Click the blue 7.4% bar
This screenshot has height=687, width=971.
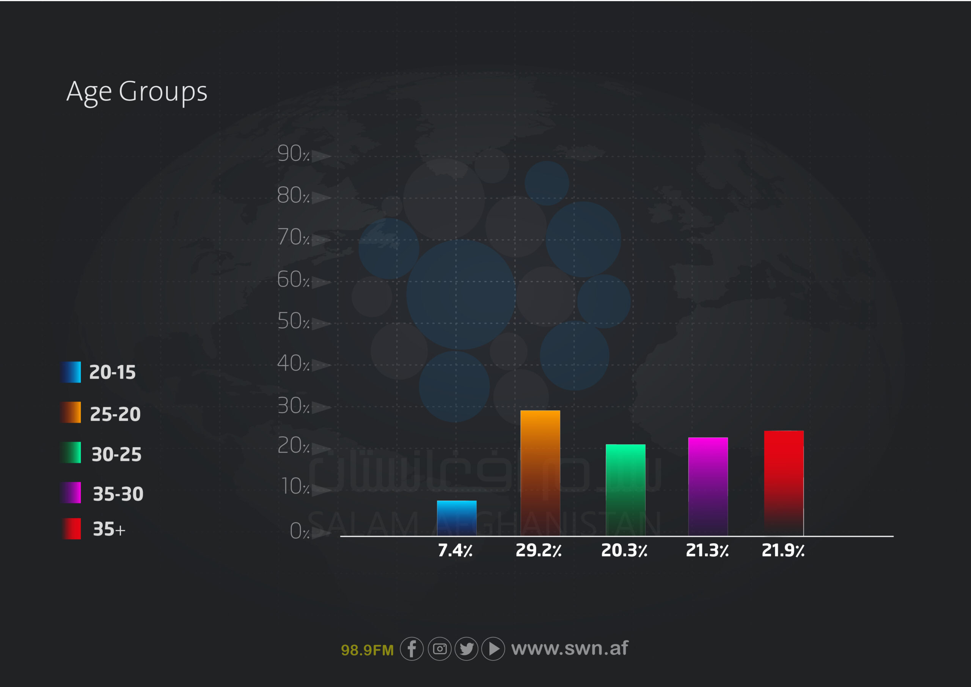click(457, 518)
